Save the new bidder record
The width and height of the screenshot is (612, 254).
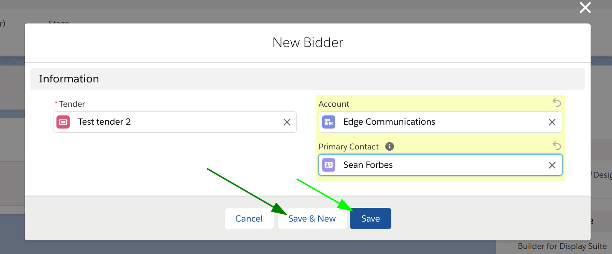[x=370, y=219]
